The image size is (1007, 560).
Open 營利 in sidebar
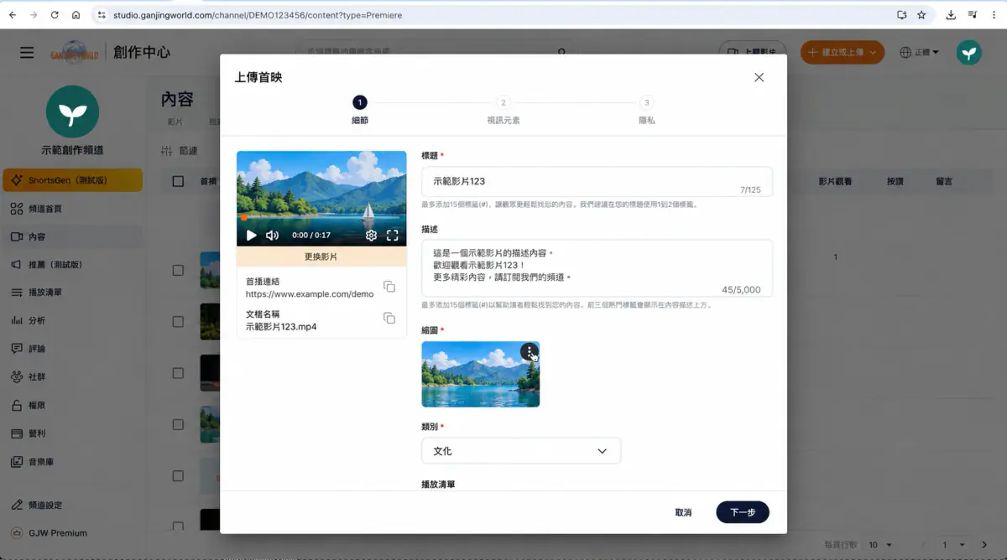(x=72, y=434)
